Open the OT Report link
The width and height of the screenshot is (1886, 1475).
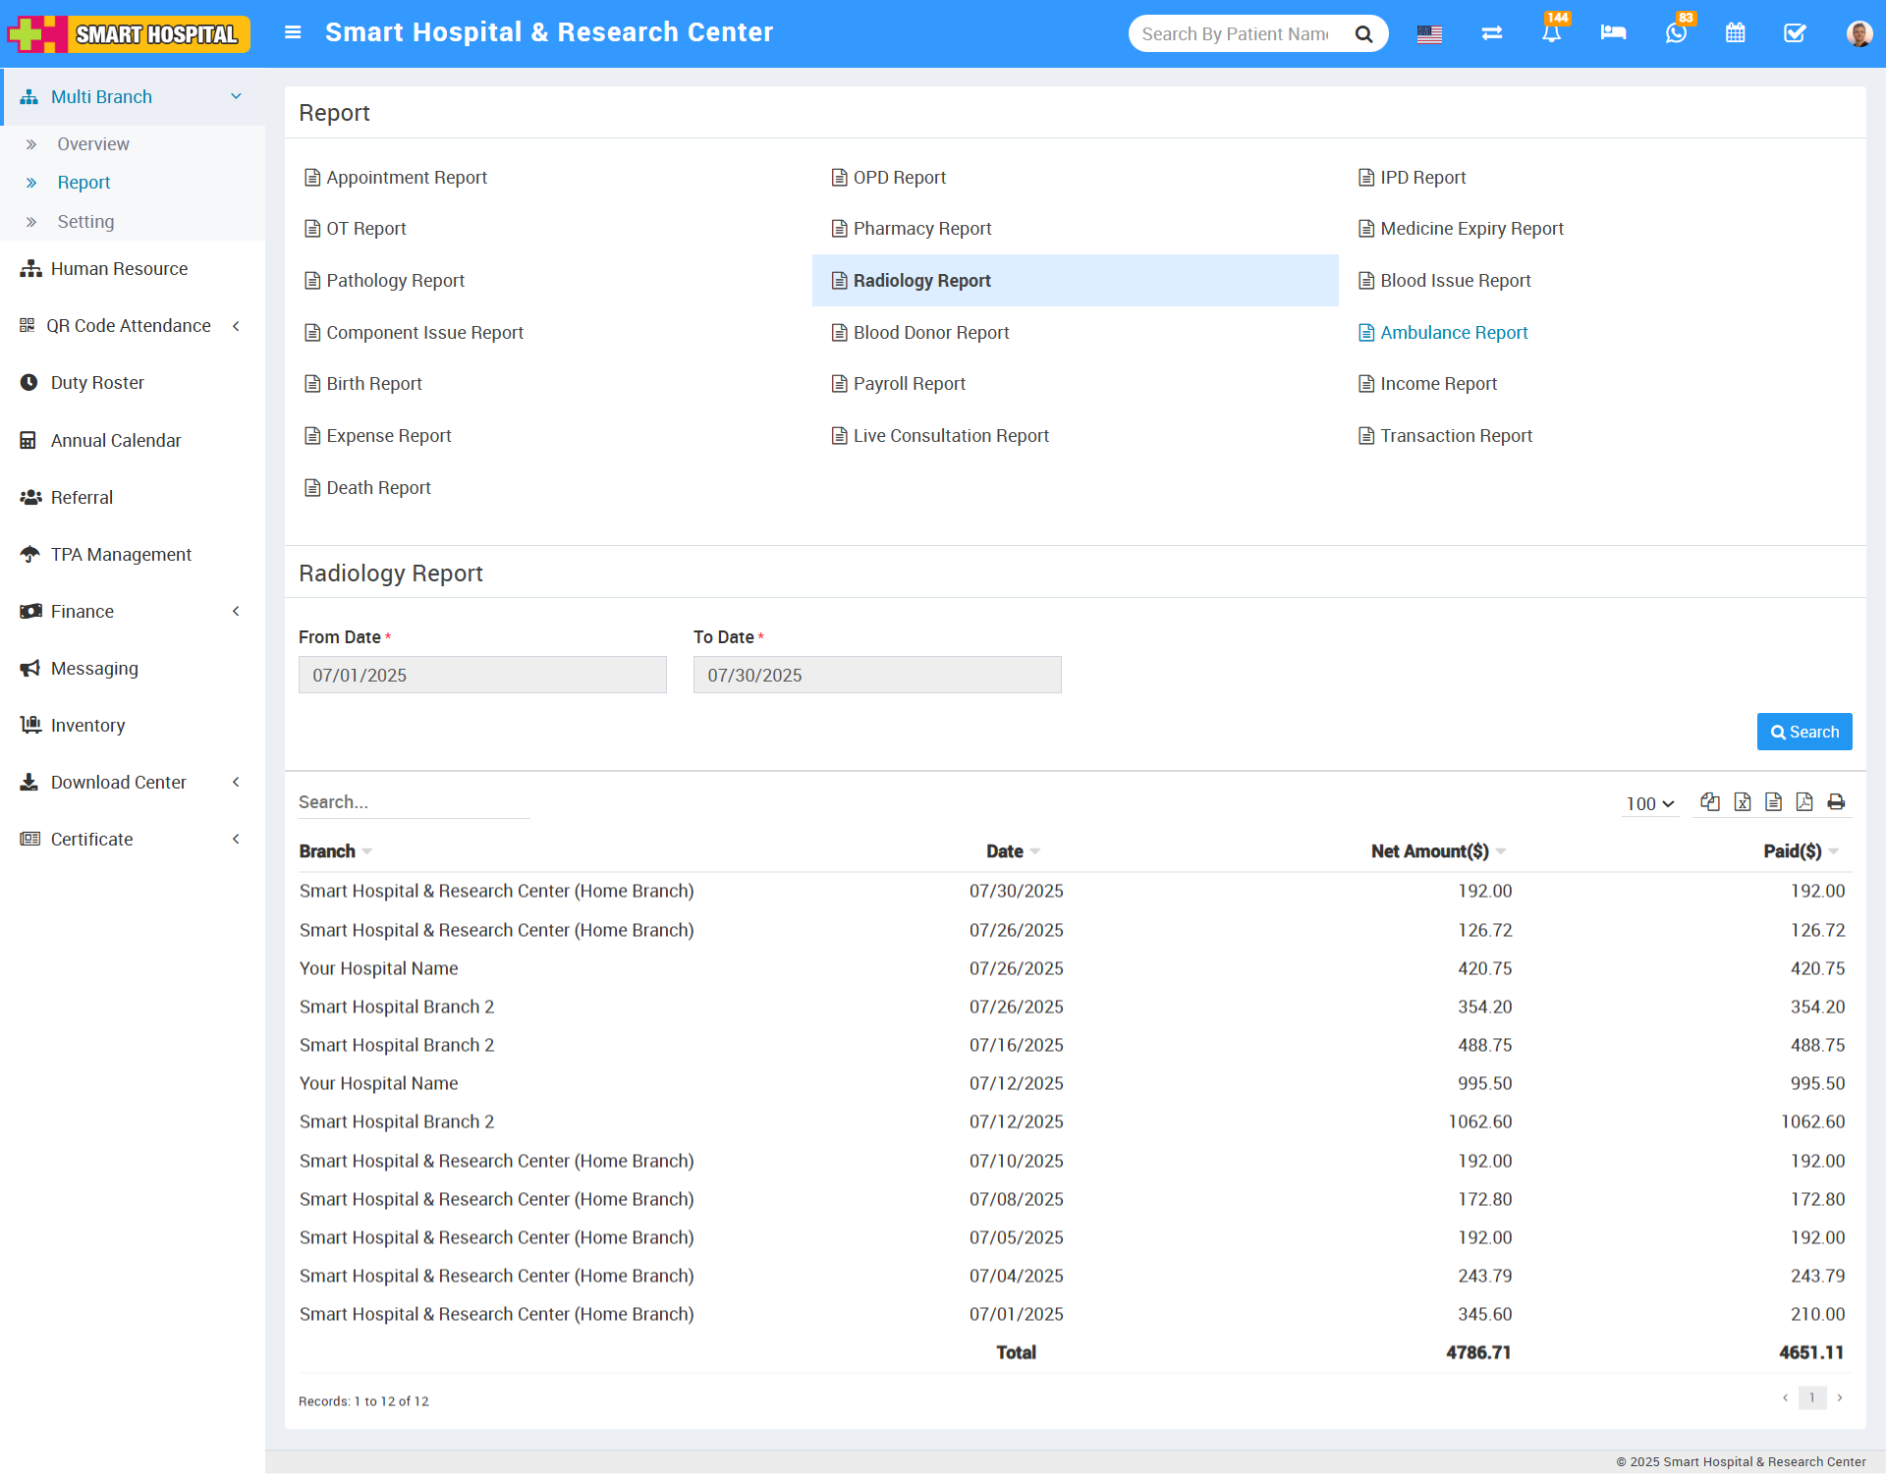[x=356, y=229]
